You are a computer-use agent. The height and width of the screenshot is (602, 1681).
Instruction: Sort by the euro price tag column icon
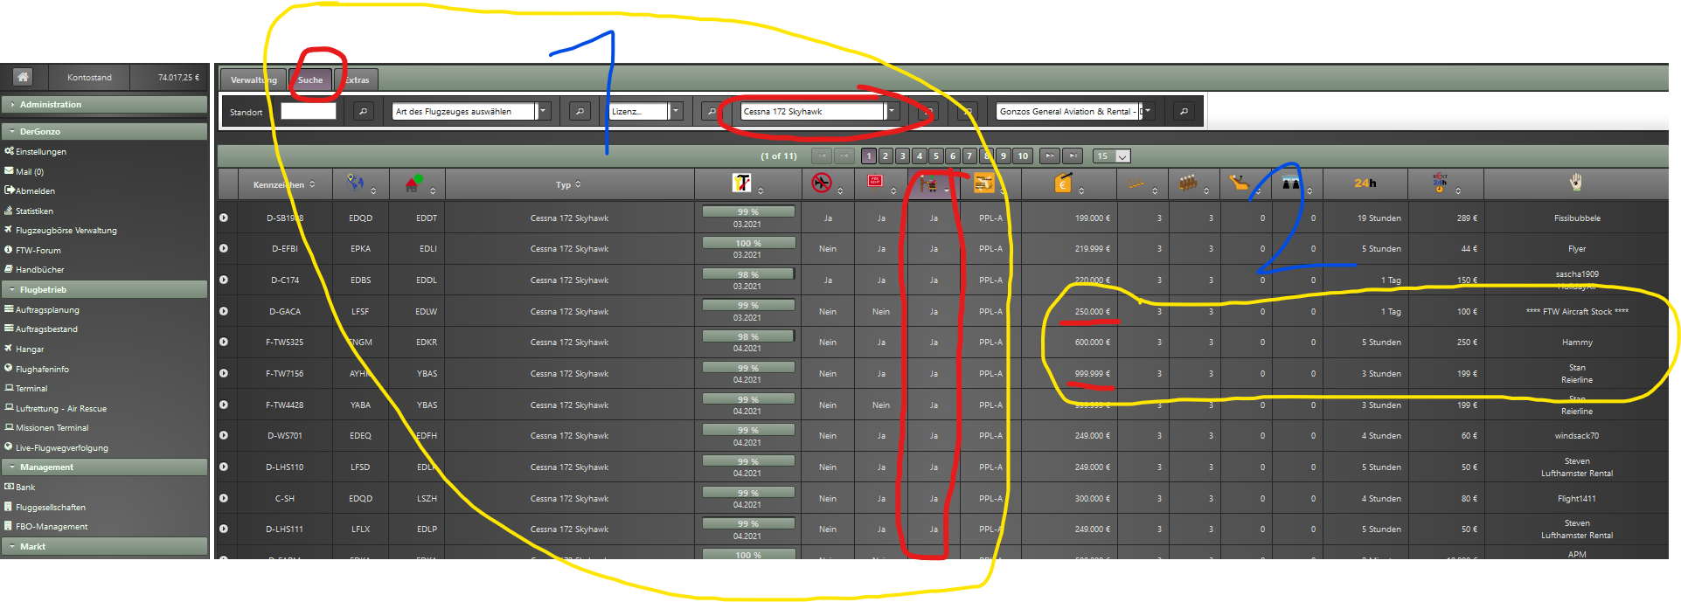[1063, 183]
